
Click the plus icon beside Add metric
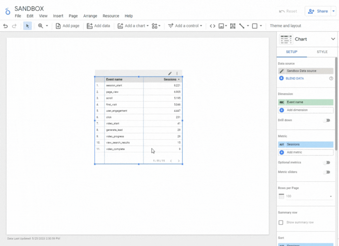pos(281,152)
